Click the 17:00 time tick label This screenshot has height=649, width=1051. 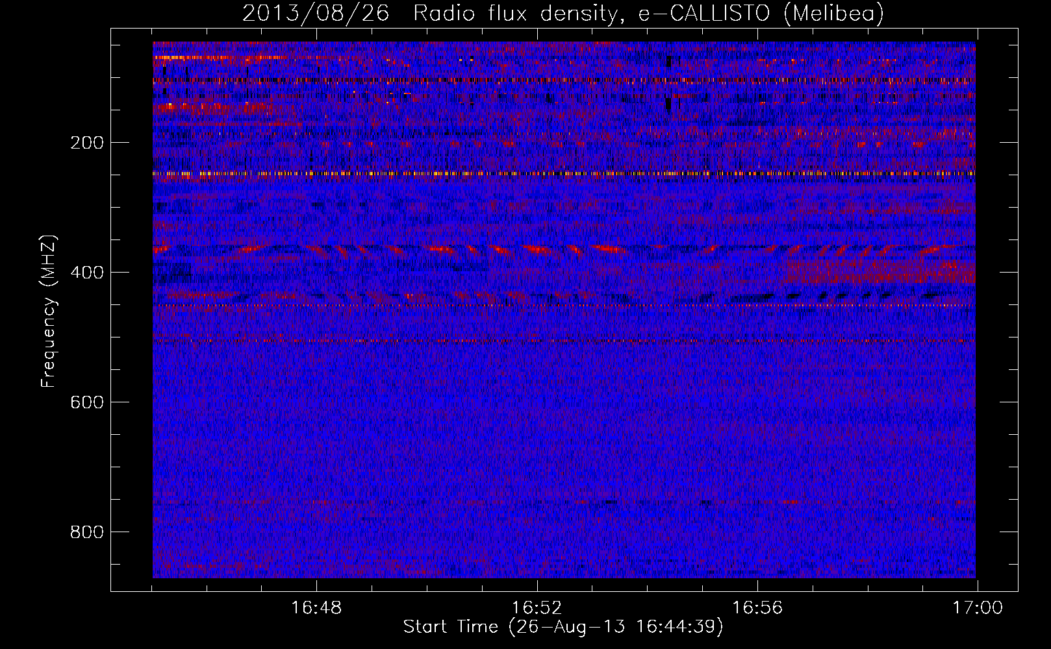click(x=978, y=608)
